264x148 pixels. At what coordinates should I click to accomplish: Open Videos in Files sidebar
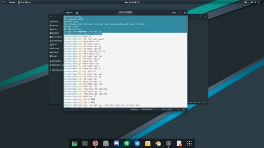(x=55, y=52)
